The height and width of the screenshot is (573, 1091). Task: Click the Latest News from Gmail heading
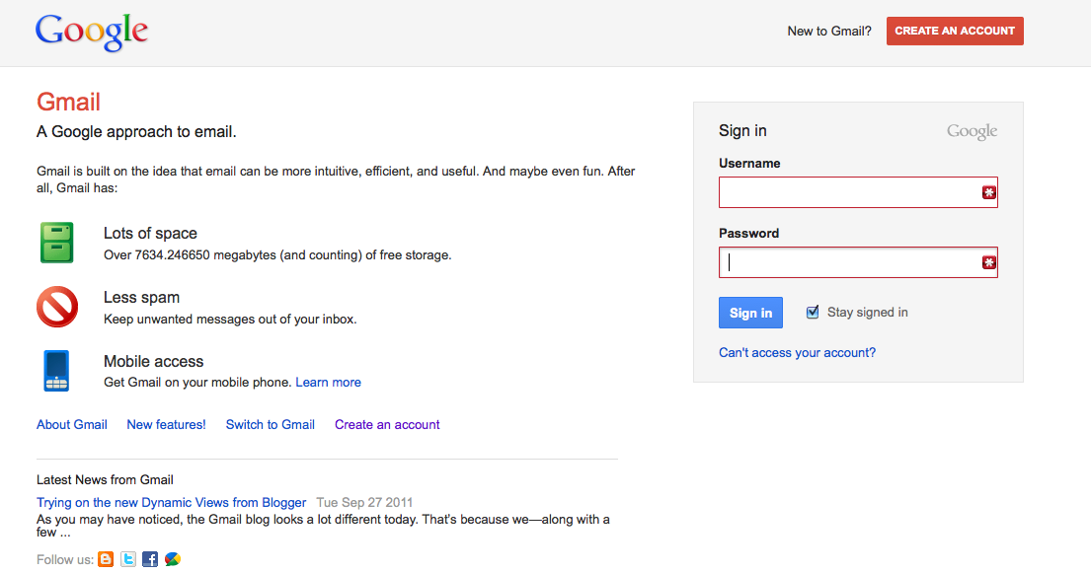pyautogui.click(x=105, y=480)
